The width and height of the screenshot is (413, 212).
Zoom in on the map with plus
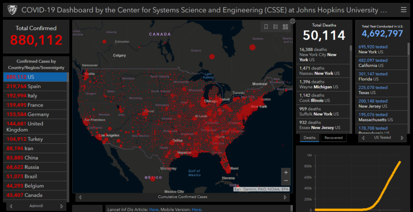click(286, 173)
